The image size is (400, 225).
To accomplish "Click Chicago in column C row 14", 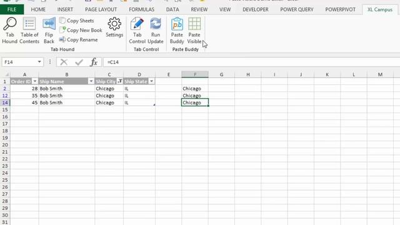I will pos(109,102).
